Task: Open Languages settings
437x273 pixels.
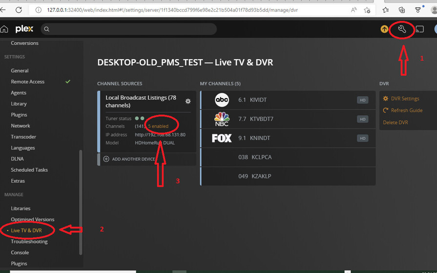Action: (x=23, y=148)
